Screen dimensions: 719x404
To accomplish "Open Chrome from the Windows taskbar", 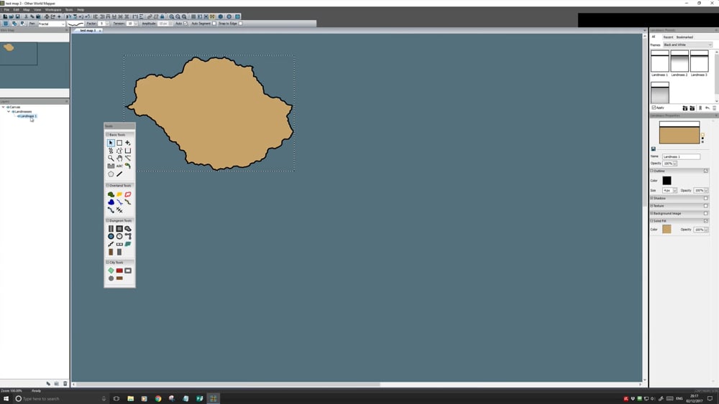I will click(158, 398).
